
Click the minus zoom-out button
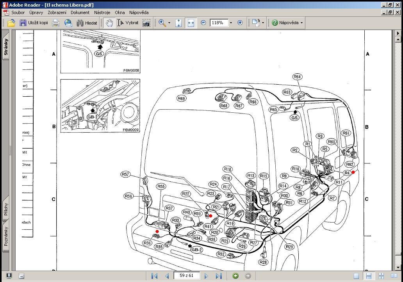coord(203,23)
